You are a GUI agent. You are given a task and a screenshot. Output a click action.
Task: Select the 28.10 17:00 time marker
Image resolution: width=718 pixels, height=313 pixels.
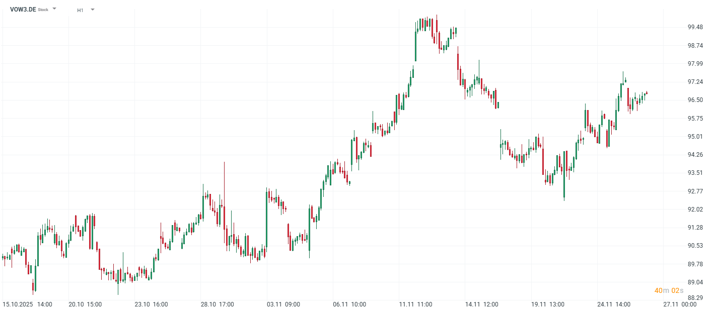click(218, 304)
